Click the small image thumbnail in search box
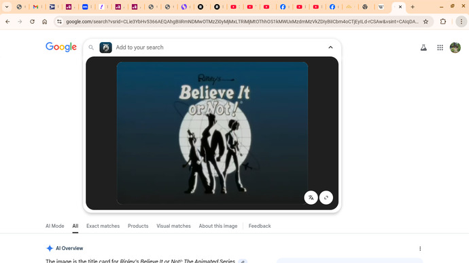The image size is (469, 263). click(105, 47)
